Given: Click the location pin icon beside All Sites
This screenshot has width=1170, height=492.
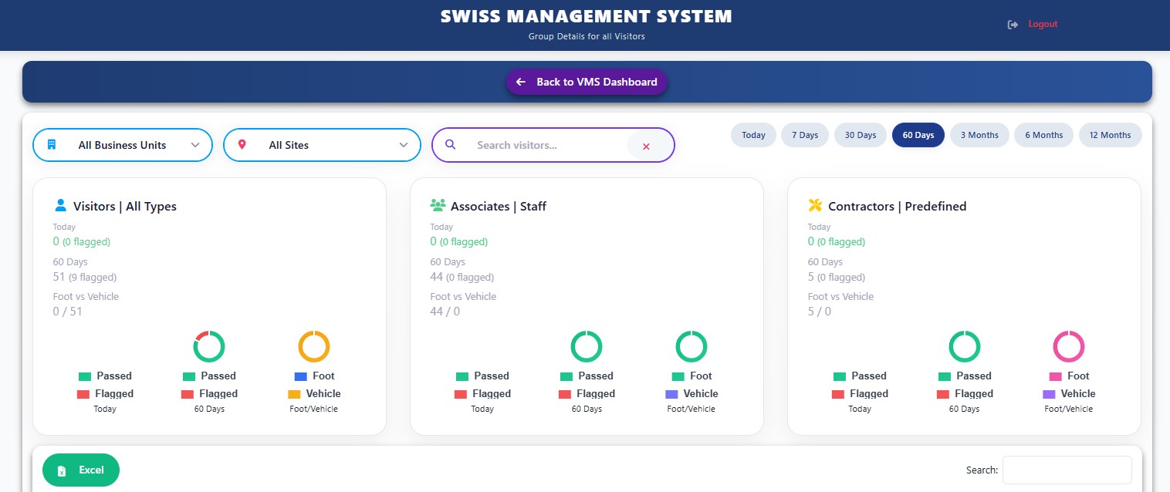Looking at the screenshot, I should 242,145.
